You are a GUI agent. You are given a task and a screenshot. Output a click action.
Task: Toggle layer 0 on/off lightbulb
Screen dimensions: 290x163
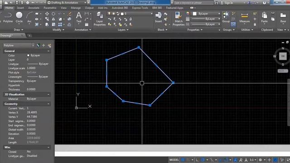point(109,14)
